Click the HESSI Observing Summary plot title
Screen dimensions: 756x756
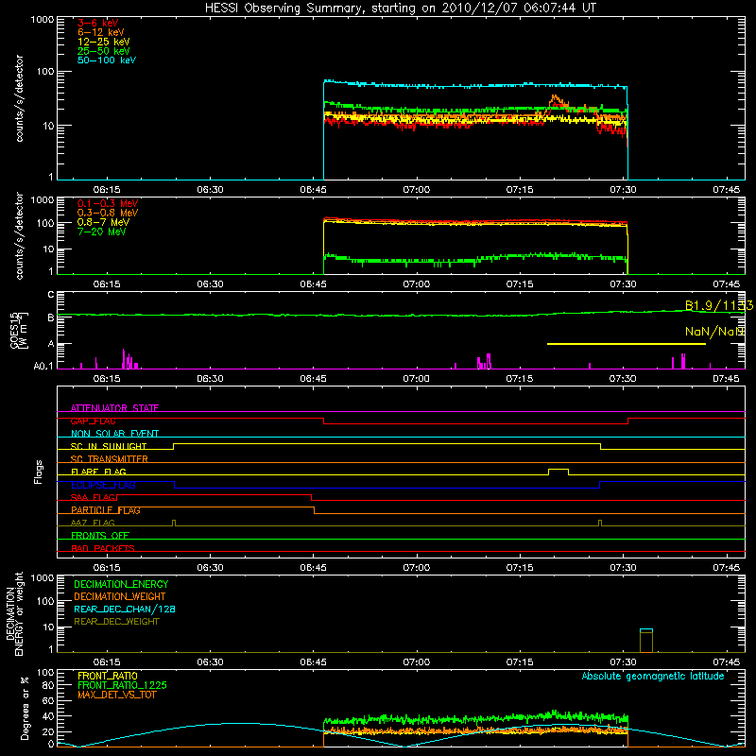400,9
